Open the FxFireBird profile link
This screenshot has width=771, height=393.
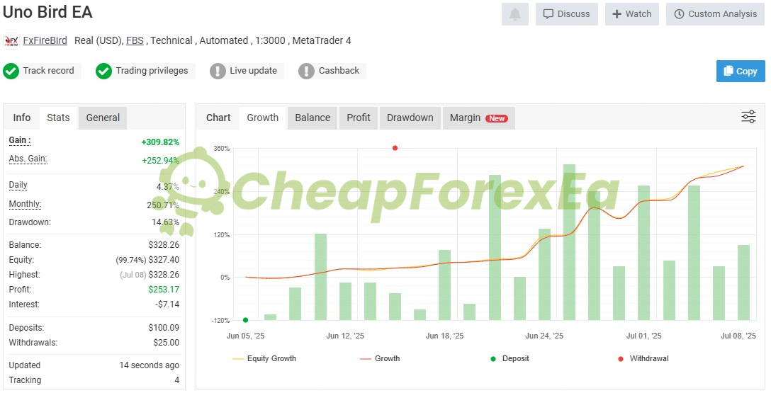45,41
